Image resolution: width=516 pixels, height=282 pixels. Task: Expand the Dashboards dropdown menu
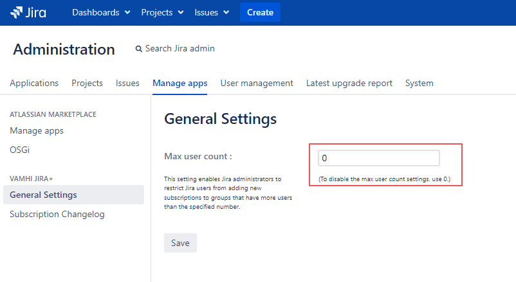pyautogui.click(x=101, y=12)
